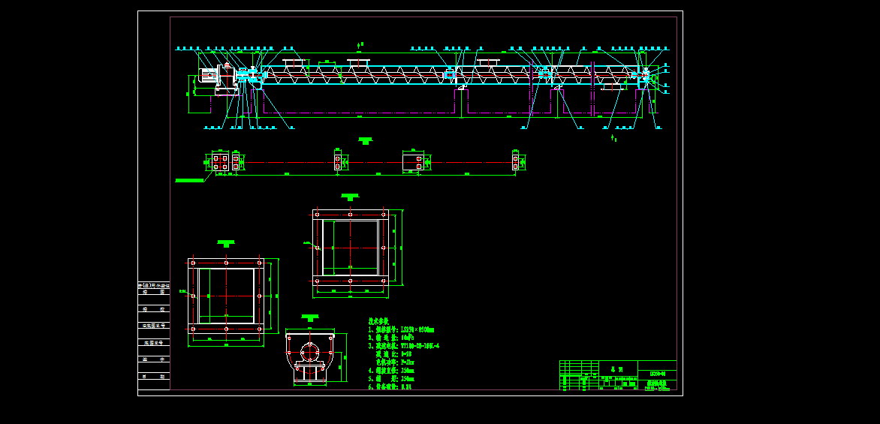The width and height of the screenshot is (880, 424).
Task: Click the wide footing plate in middle of plan view
Action: 413,162
